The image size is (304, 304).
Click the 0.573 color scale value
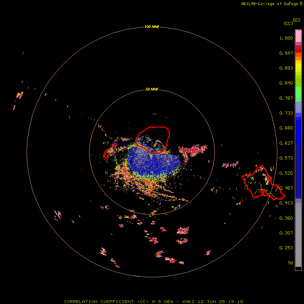point(286,158)
